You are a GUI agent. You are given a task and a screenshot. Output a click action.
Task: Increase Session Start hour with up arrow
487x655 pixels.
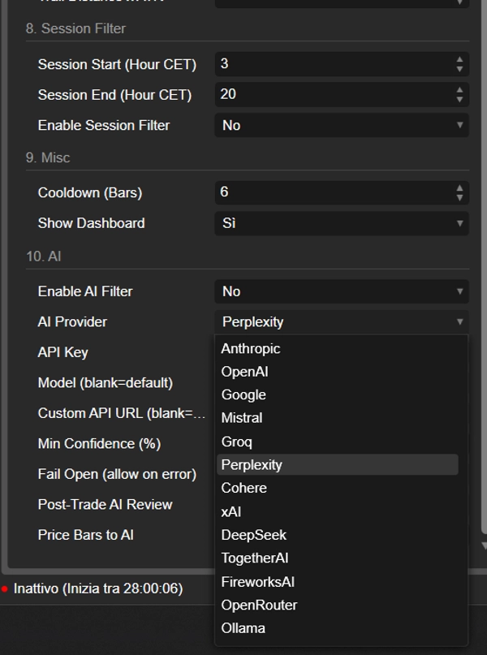click(460, 60)
